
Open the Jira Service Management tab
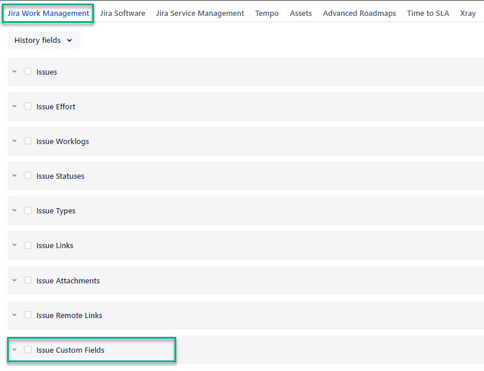pos(200,13)
